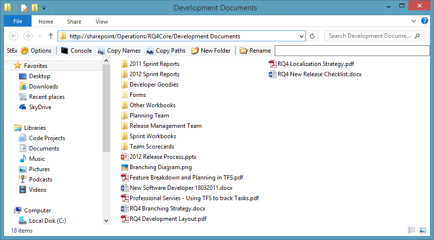Screen dimensions: 434x240
Task: Select Team Scorecards folder
Action: tap(147, 147)
